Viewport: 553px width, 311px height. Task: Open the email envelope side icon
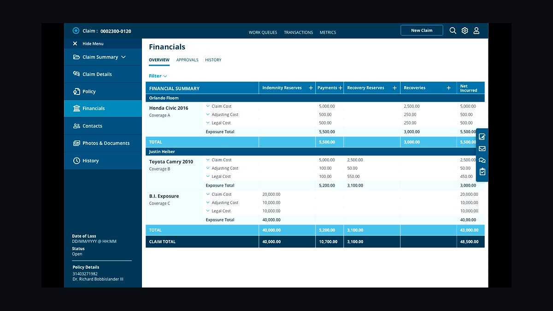pyautogui.click(x=482, y=149)
